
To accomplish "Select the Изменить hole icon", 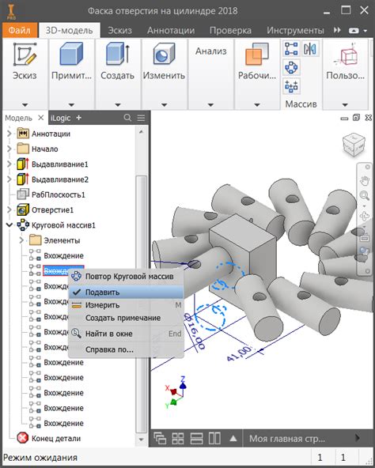I will pos(164,54).
